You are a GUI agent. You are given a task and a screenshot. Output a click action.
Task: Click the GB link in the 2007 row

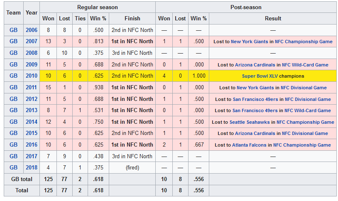point(14,41)
